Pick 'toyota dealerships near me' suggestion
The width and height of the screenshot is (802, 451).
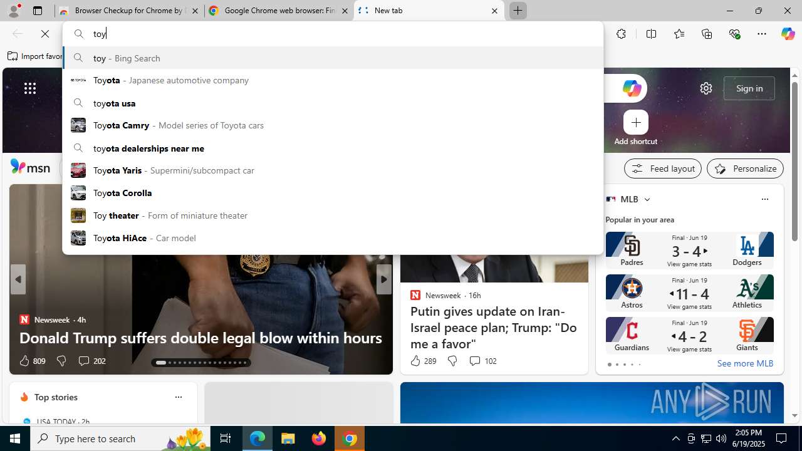tap(333, 148)
